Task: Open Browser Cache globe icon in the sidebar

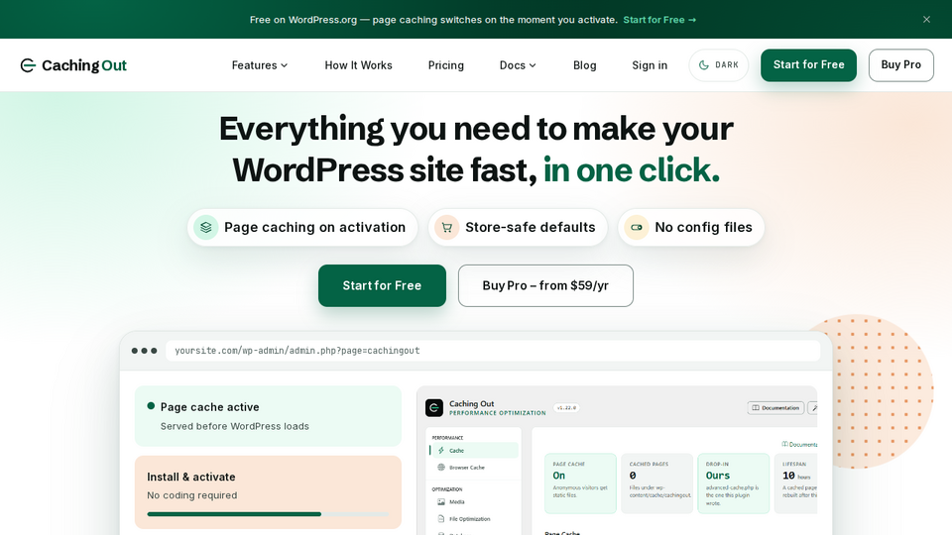Action: (441, 467)
